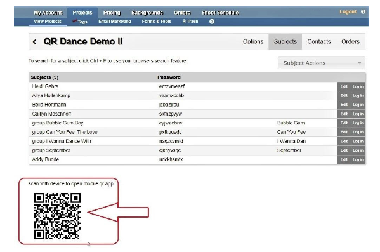Viewport: 380px width, 252px height.
Task: Open the My Account menu
Action: point(48,13)
